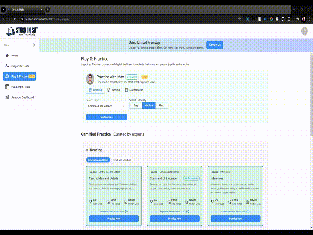
Task: Click the Home icon in the sidebar
Action: tap(7, 55)
